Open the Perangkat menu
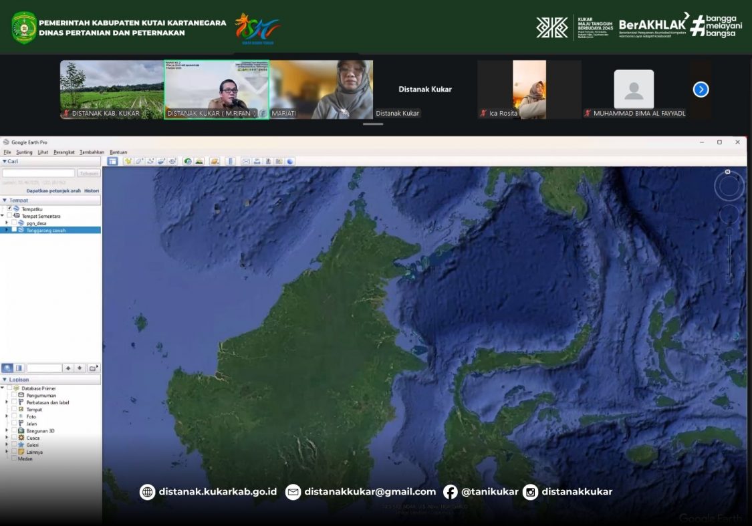 pyautogui.click(x=64, y=152)
